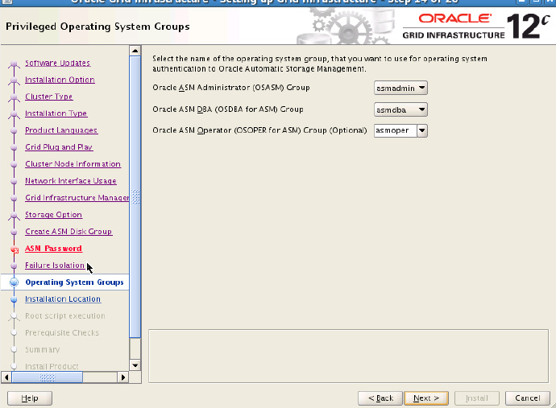Expand the OSOPER asmoper dropdown arrow

[422, 130]
